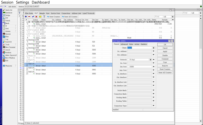This screenshot has height=125, width=203.
Task: Select NAT rule row 7 port 5005
Action: [x=68, y=50]
